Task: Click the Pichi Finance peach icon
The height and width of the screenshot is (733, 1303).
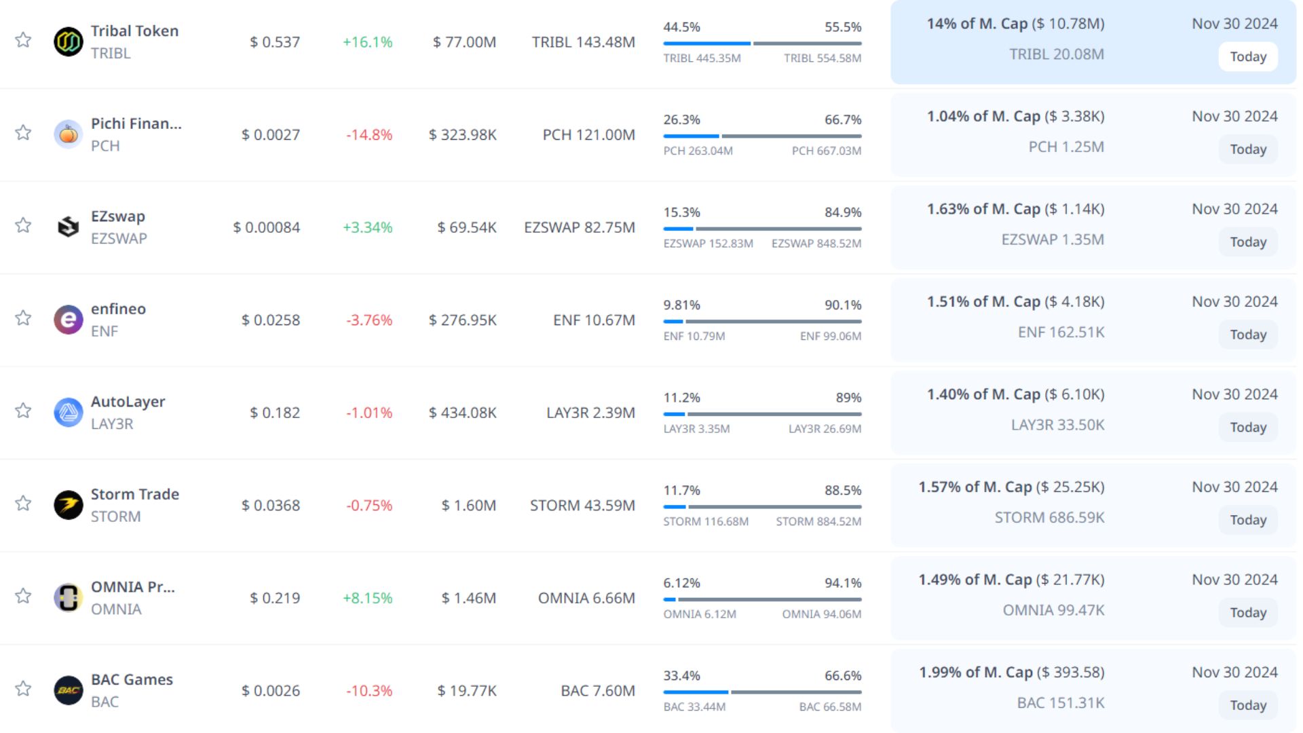Action: point(68,134)
